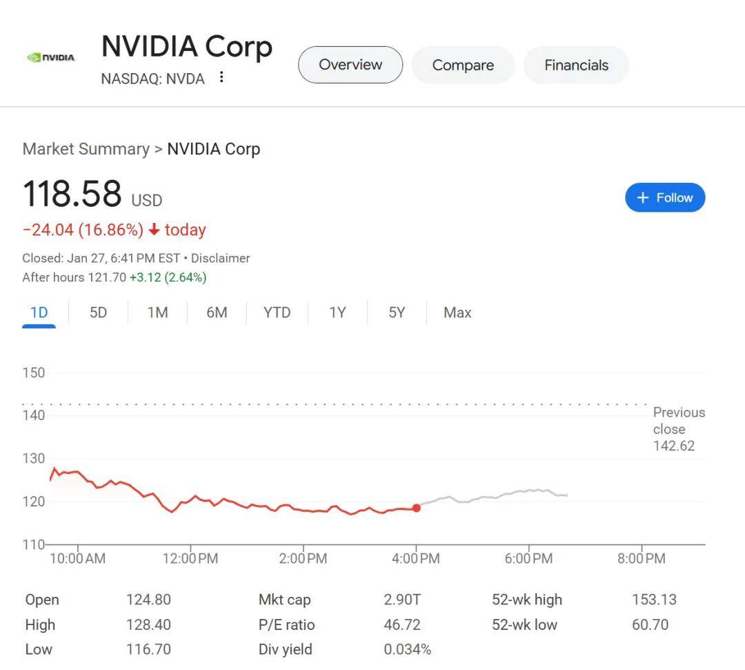Click the NVIDIA company logo icon
Viewport: 745px width, 670px height.
50,58
